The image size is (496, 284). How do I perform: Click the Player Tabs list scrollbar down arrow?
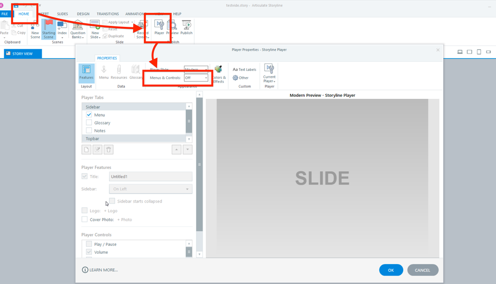tap(189, 139)
